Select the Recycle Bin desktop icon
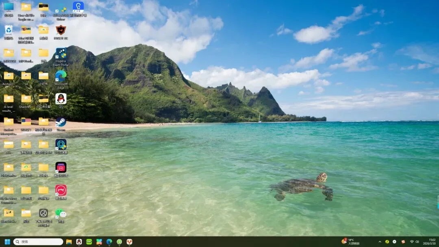 coord(9,30)
